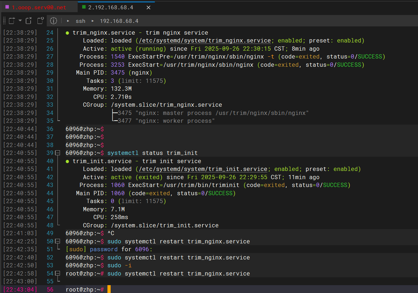Collapse the fold at line 39
This screenshot has height=293, width=418.
coord(57,153)
